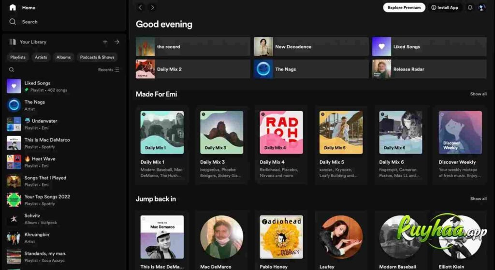
Task: Click Install App button
Action: point(445,8)
